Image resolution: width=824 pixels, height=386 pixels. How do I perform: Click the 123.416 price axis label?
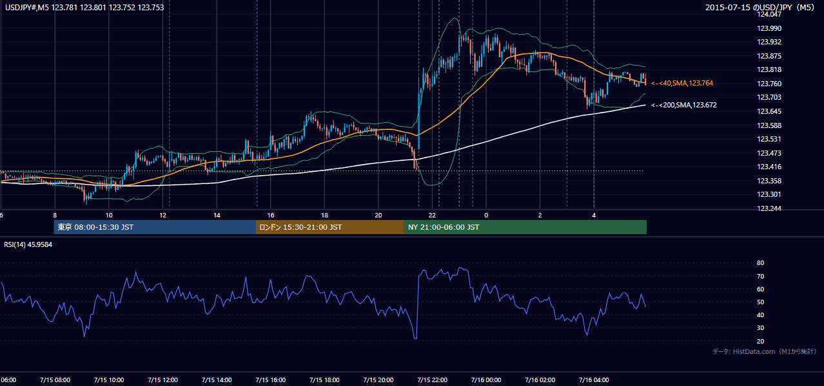tap(769, 167)
